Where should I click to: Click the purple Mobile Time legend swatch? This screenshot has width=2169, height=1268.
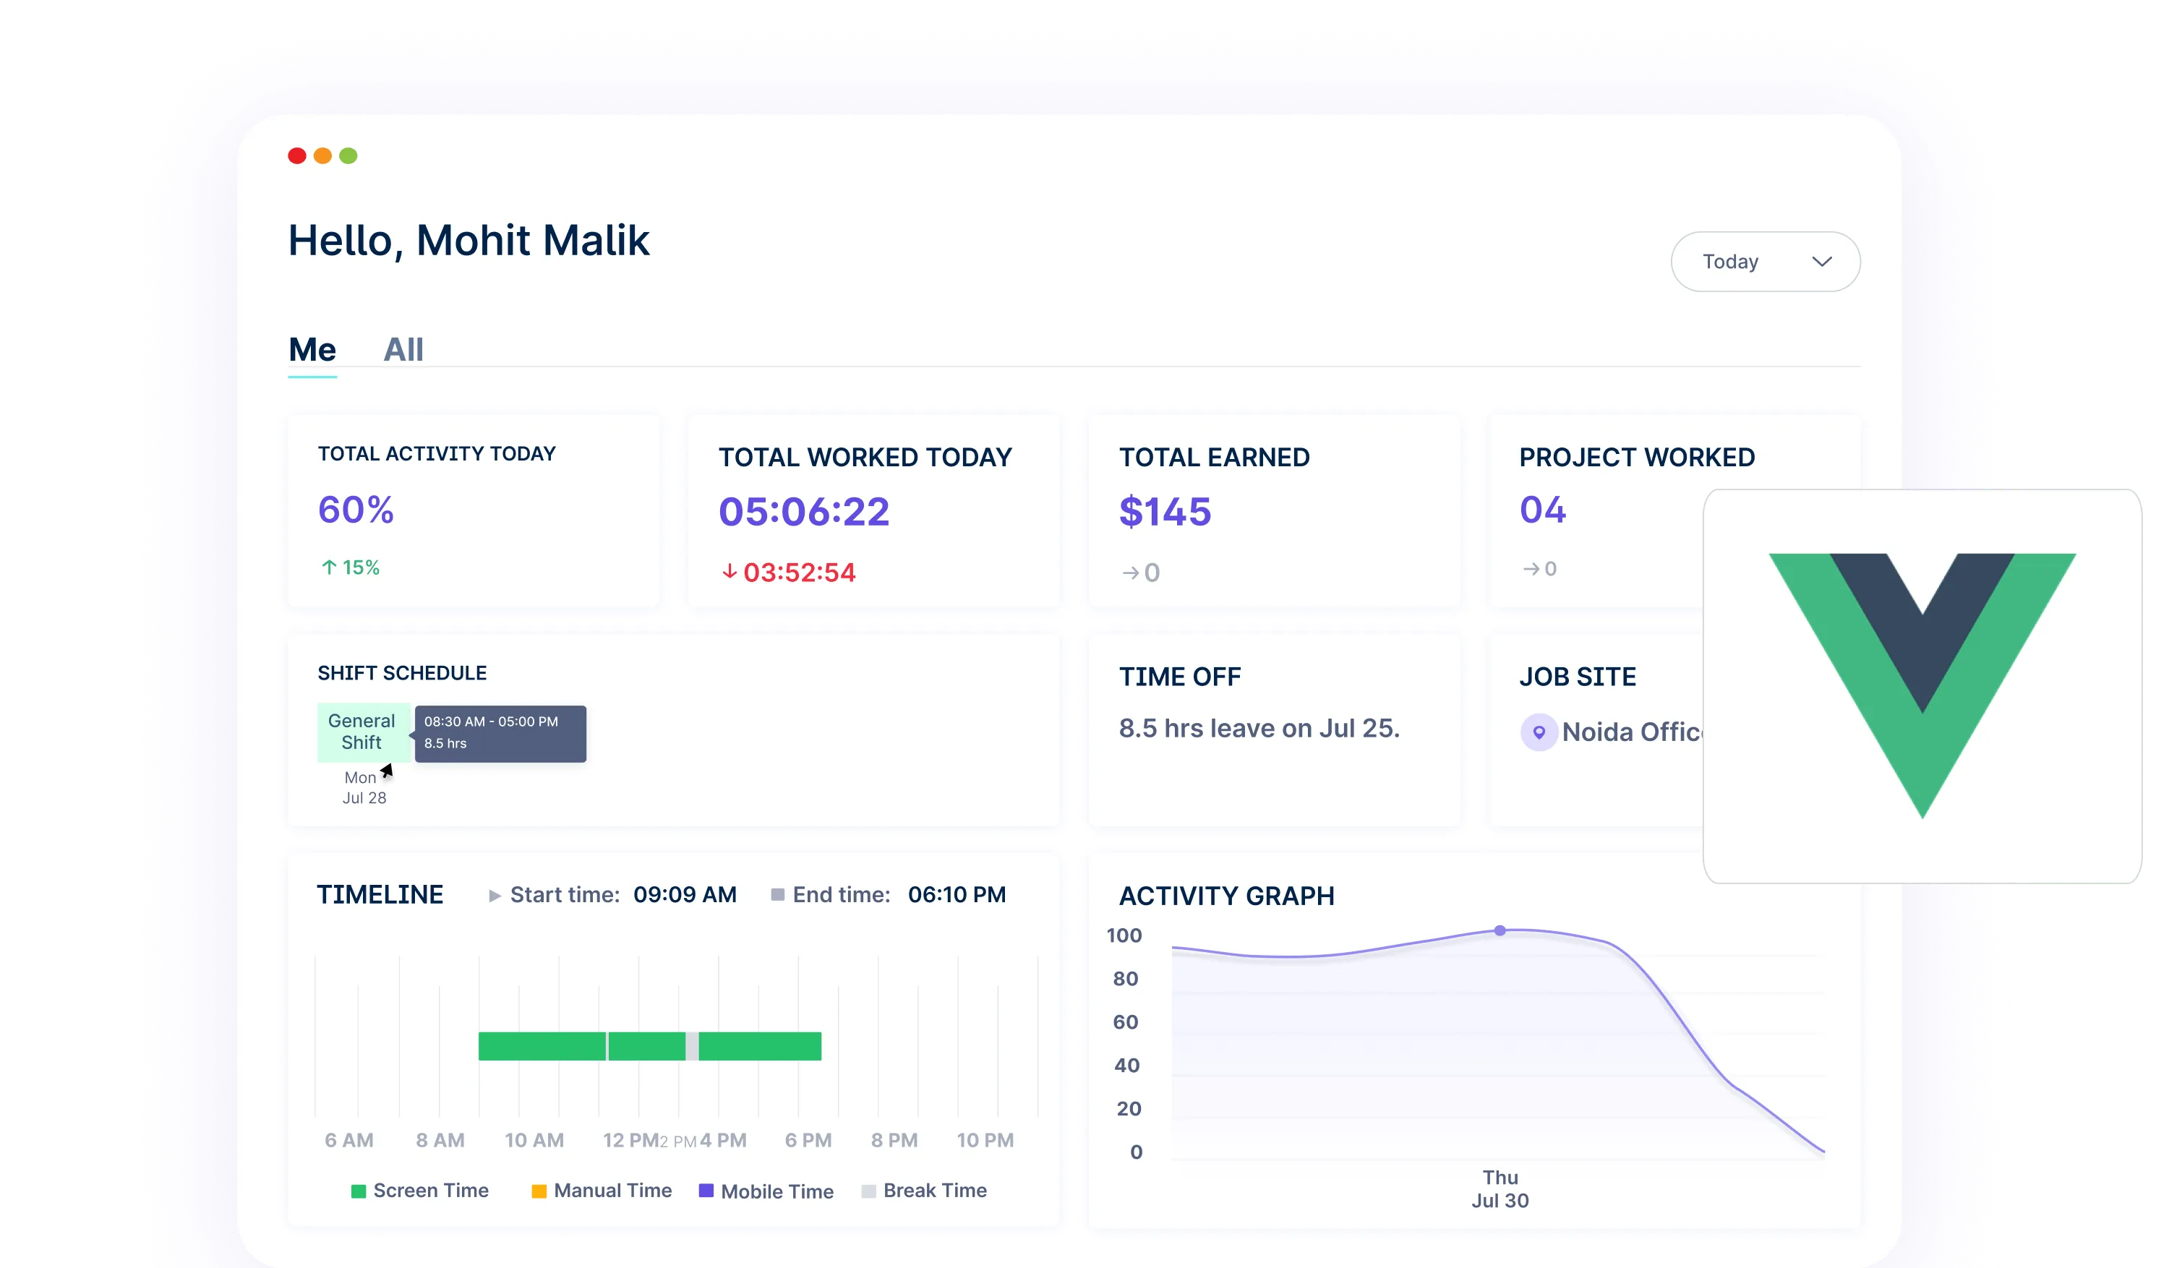706,1191
